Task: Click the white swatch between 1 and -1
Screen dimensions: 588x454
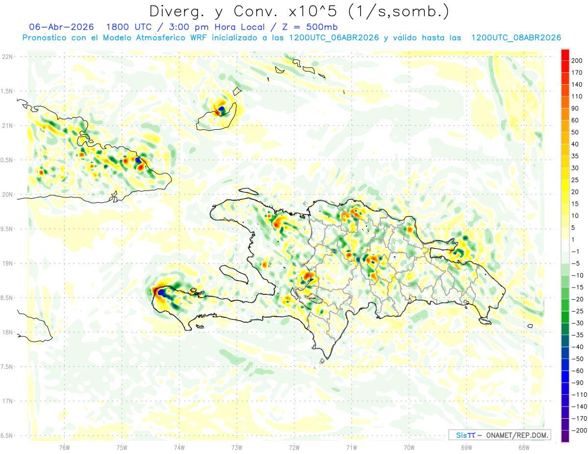Action: pyautogui.click(x=564, y=245)
